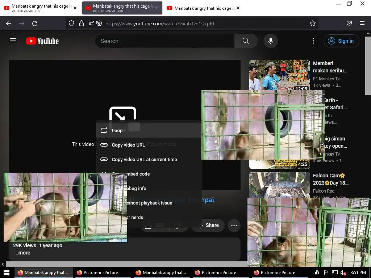
Task: Click the picture-in-picture window at bottom right
Action: (309, 232)
